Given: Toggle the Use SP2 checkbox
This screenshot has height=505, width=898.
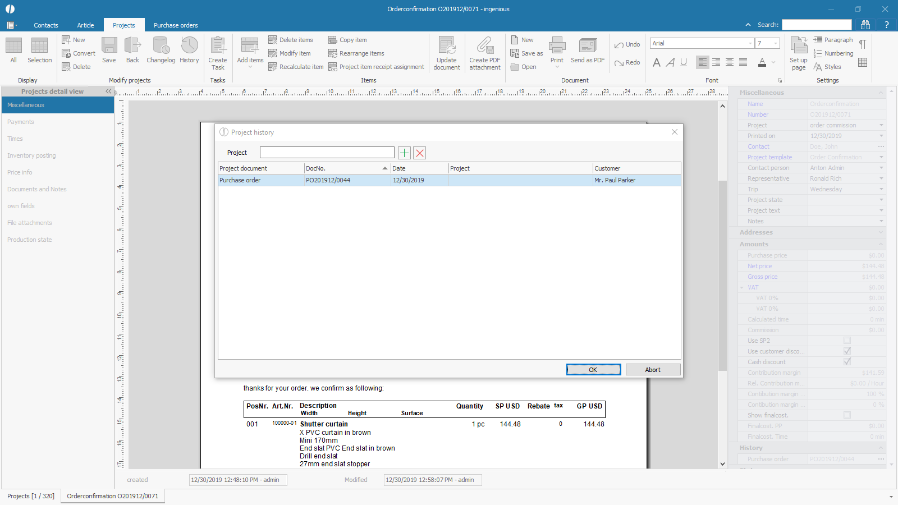Looking at the screenshot, I should (847, 341).
